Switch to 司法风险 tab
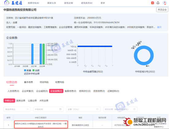Viewport: 169px width, 129px height. pyautogui.click(x=44, y=82)
